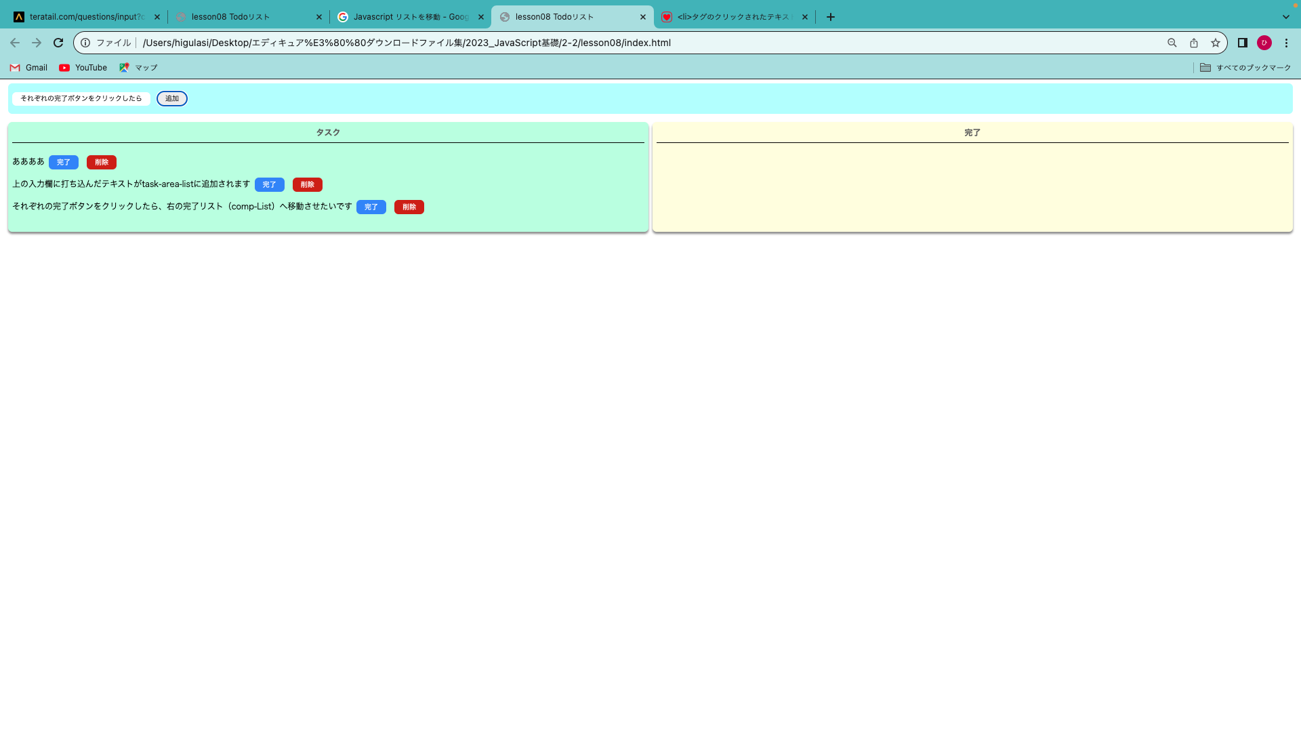Click the back navigation arrow

point(15,43)
